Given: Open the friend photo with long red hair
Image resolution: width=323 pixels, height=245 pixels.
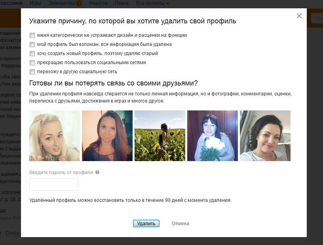Looking at the screenshot, I should click(107, 136).
